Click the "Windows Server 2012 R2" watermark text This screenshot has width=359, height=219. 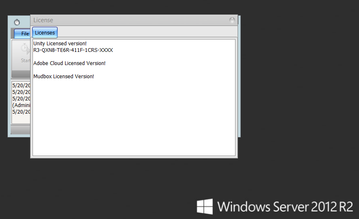pos(286,206)
